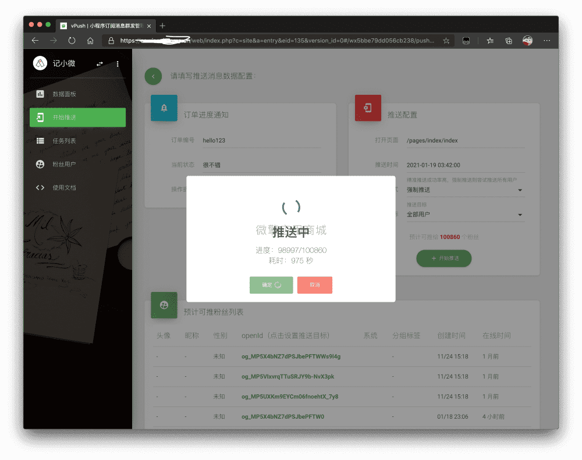Open browser settings three-dot menu

tap(546, 41)
